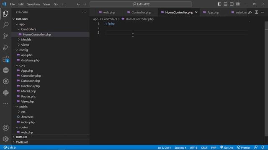Click the VS Code logo icon

tap(4, 4)
